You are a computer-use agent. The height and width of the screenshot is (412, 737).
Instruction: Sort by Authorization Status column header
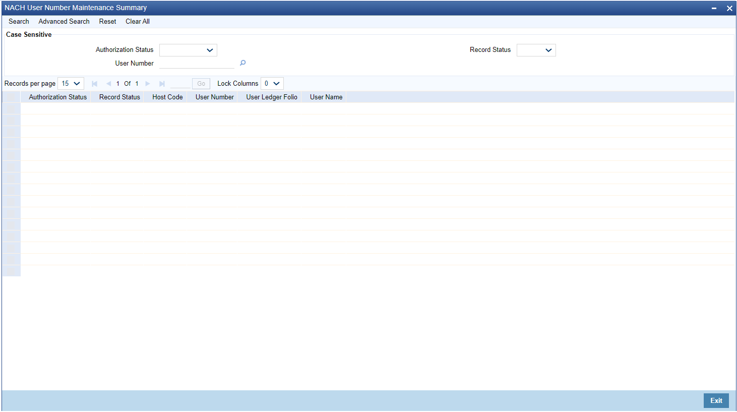click(x=57, y=97)
